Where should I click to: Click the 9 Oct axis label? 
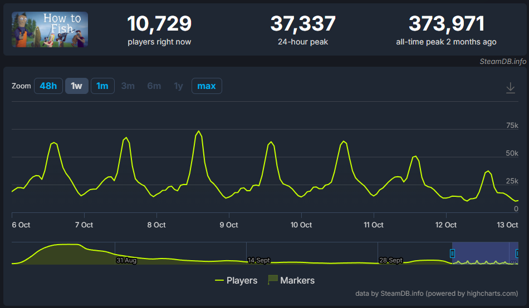pos(229,225)
